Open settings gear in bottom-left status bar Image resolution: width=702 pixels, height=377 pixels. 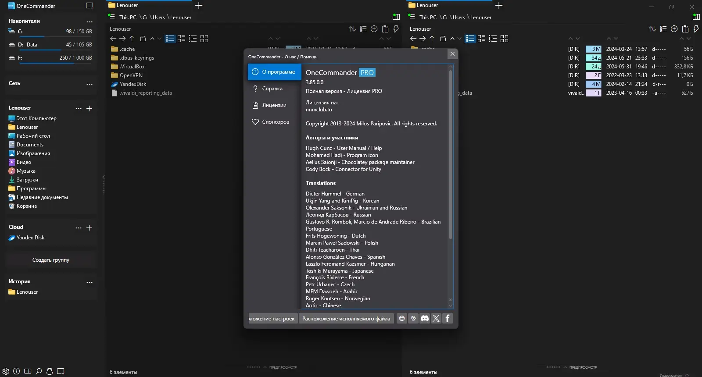tap(6, 371)
